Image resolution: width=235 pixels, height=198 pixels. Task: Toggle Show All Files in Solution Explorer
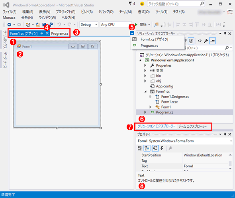191,41
